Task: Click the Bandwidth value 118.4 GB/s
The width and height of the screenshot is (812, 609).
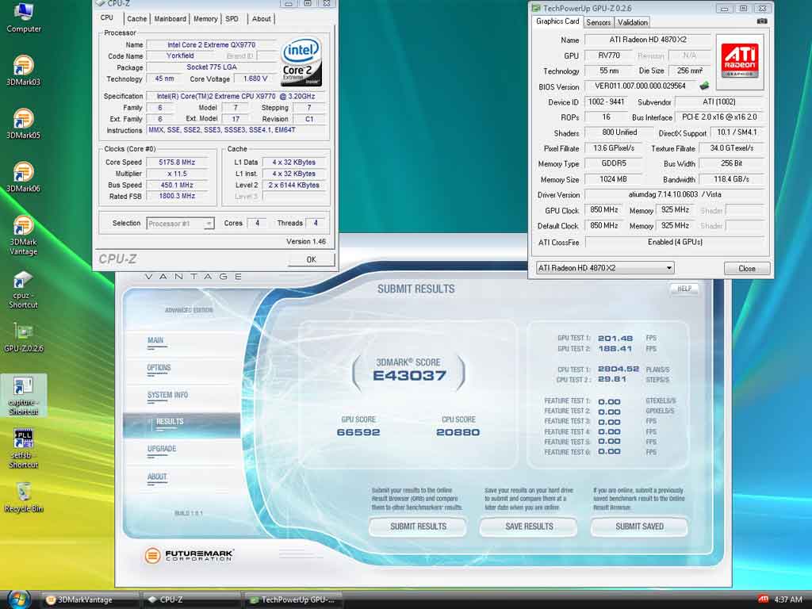Action: click(731, 179)
